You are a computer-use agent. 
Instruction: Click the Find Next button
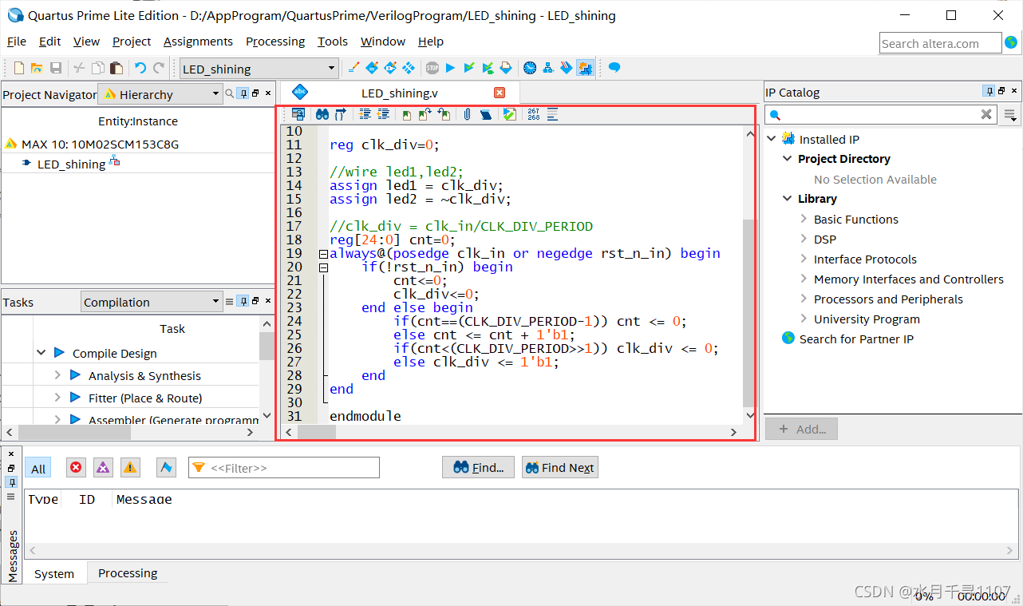pos(560,468)
